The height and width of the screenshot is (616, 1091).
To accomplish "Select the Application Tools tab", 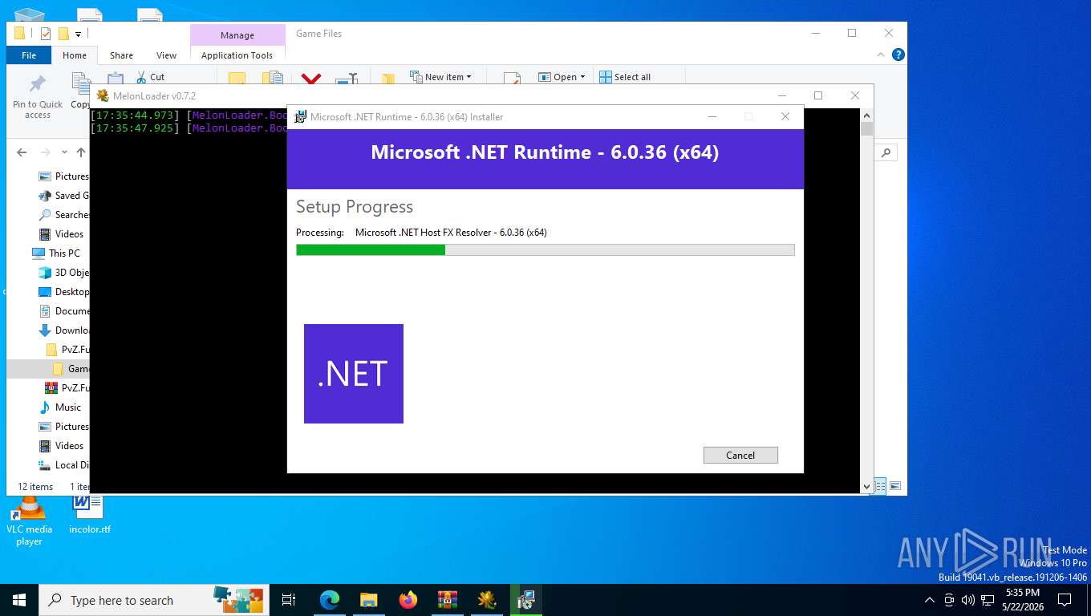I will [237, 55].
